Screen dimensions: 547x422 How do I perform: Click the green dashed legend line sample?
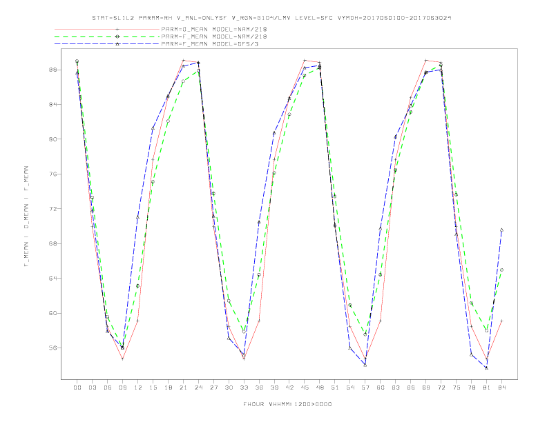(107, 37)
